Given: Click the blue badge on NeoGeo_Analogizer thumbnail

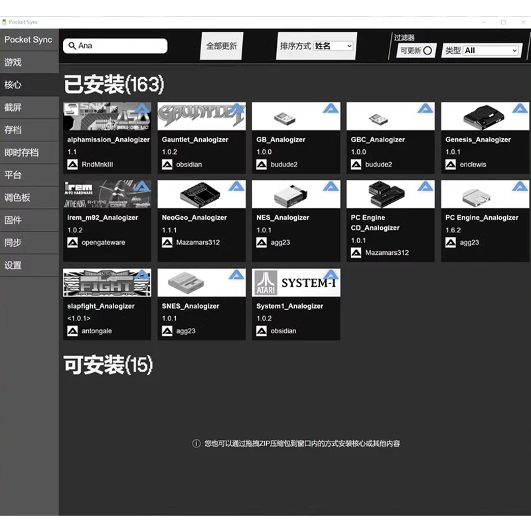Looking at the screenshot, I should click(x=236, y=187).
